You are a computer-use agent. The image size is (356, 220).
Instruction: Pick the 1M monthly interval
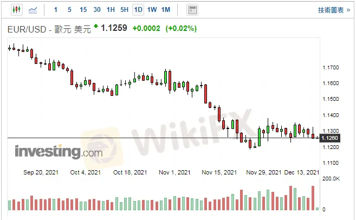tap(166, 10)
